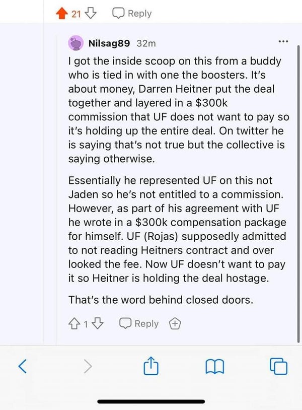Open Nilsag89's avatar image
Screen dimensions: 302x410
[77, 44]
